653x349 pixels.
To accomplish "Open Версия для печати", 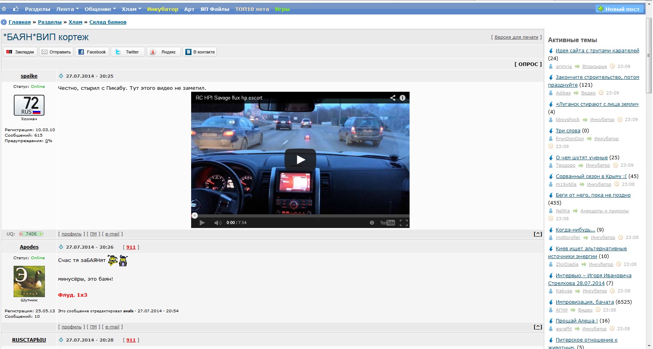I will [516, 37].
